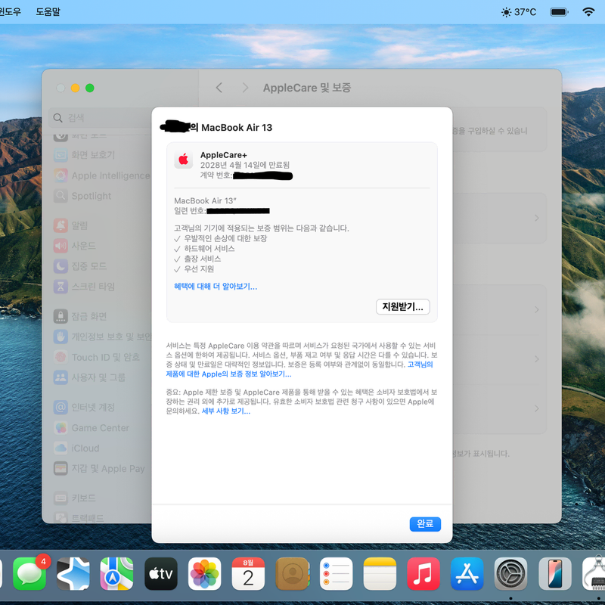Screen dimensions: 605x605
Task: Click 우선 지원 coverage item
Action: [x=199, y=269]
